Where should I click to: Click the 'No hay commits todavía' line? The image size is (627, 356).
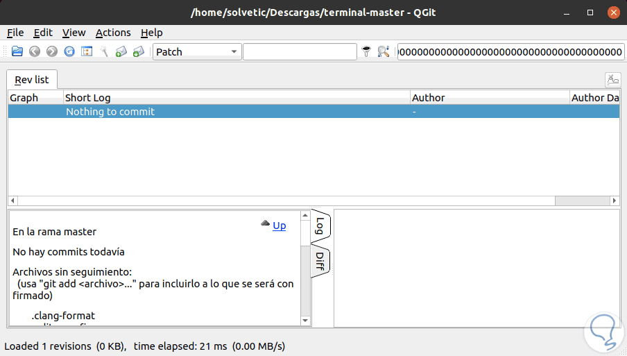(69, 252)
